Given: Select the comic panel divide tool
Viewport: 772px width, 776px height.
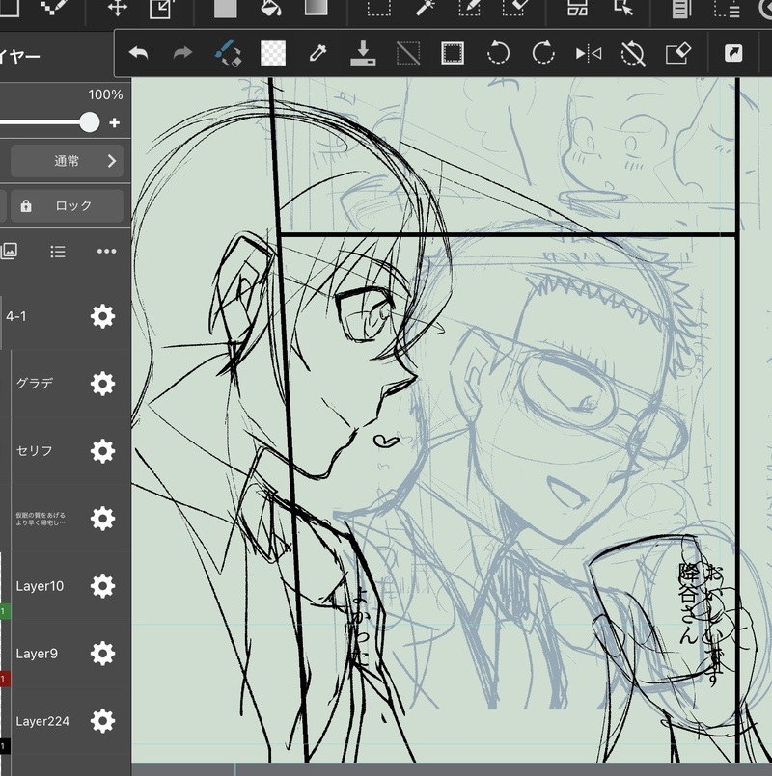Looking at the screenshot, I should [578, 8].
